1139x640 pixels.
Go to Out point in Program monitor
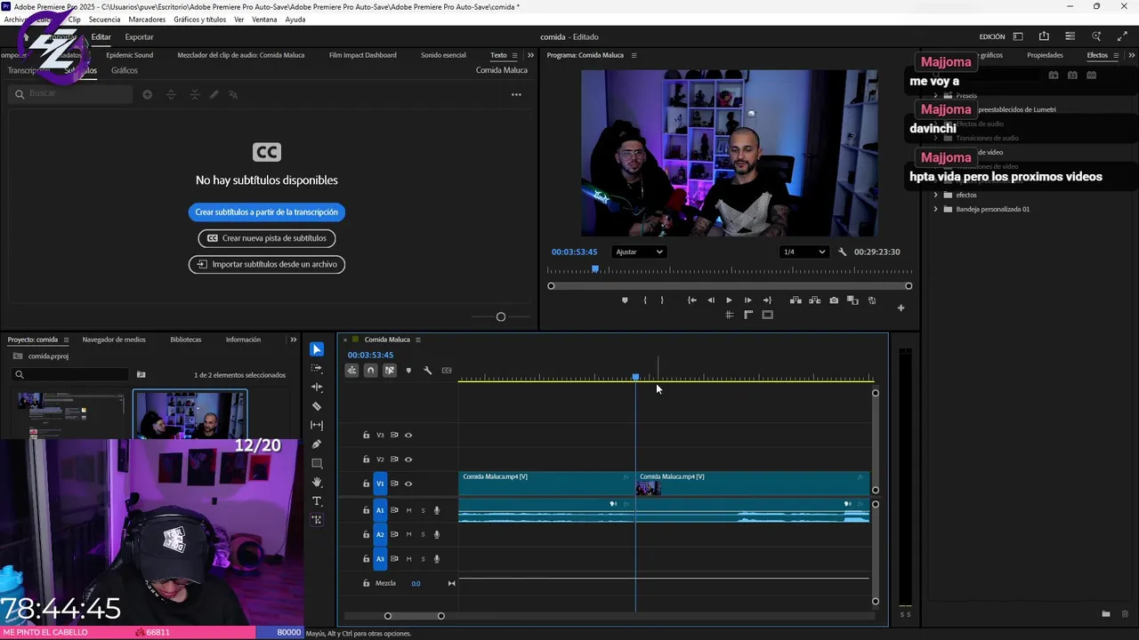click(767, 300)
